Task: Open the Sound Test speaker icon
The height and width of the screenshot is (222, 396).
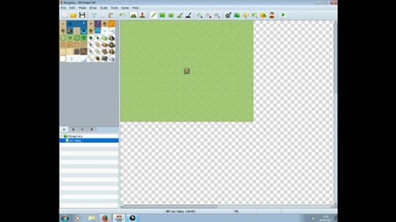Action: click(x=246, y=15)
